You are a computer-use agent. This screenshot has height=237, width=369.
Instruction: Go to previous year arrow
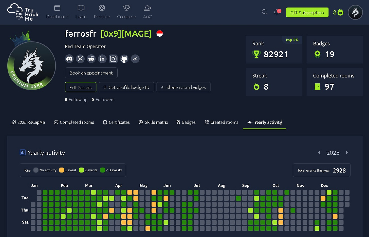coord(319,153)
